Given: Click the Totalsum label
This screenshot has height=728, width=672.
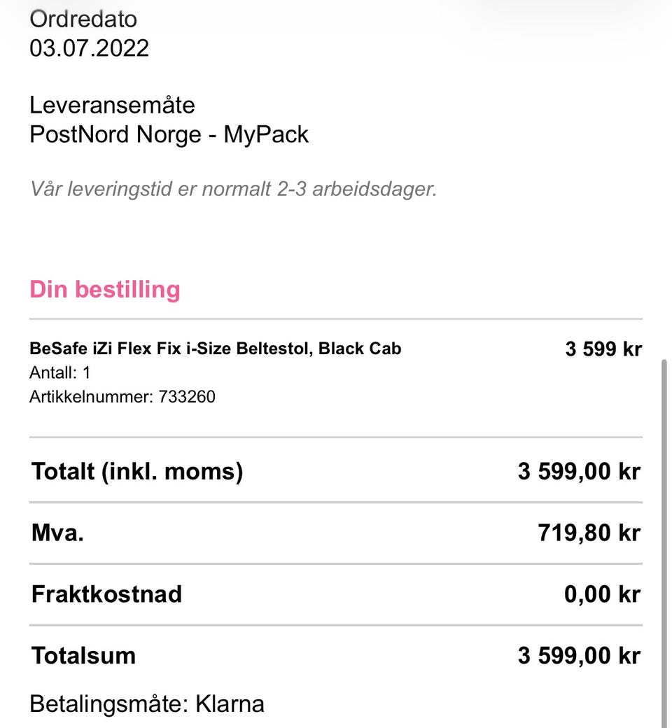Looking at the screenshot, I should 83,656.
